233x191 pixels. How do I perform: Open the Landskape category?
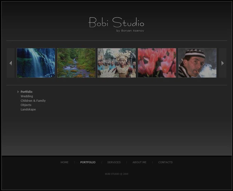pos(28,110)
